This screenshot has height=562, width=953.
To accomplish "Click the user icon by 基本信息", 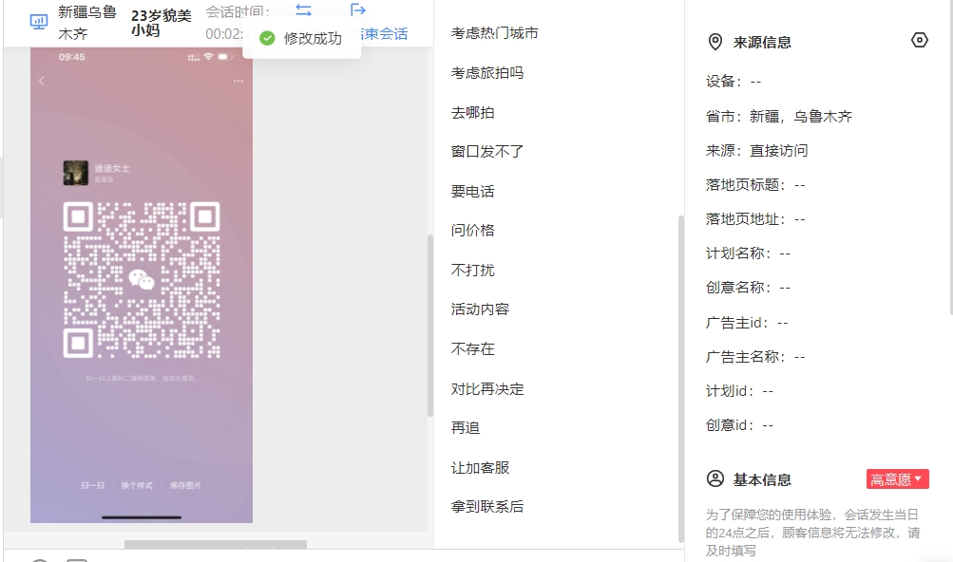I will click(715, 478).
